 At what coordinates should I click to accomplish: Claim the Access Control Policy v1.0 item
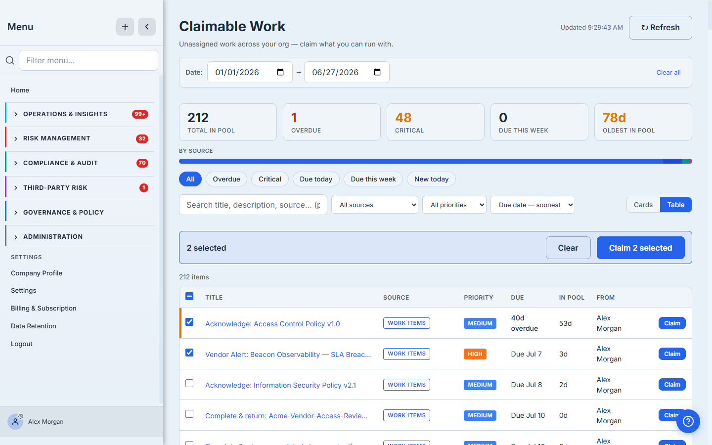[672, 323]
